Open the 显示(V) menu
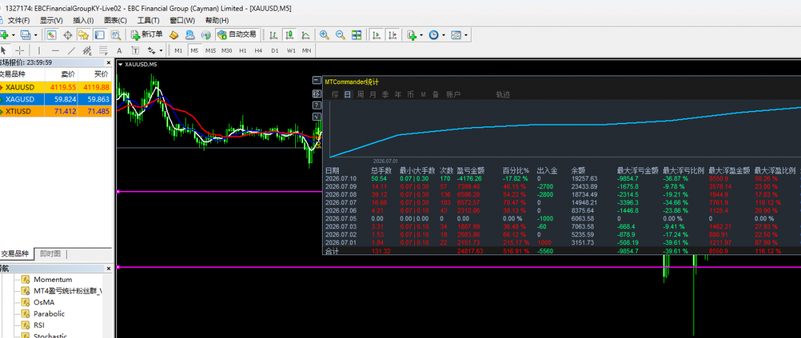Viewport: 801px width, 338px height. pos(51,21)
